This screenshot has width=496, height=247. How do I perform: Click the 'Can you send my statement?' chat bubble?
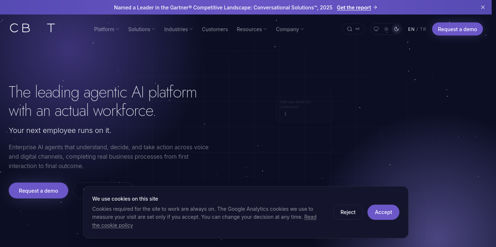[x=305, y=109]
